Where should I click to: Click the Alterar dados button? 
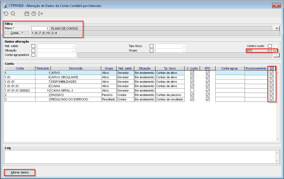[x=20, y=172]
